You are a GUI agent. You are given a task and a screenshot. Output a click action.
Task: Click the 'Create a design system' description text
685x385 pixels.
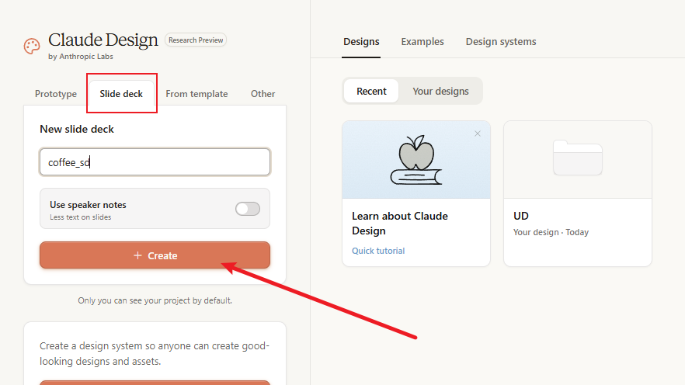[155, 354]
